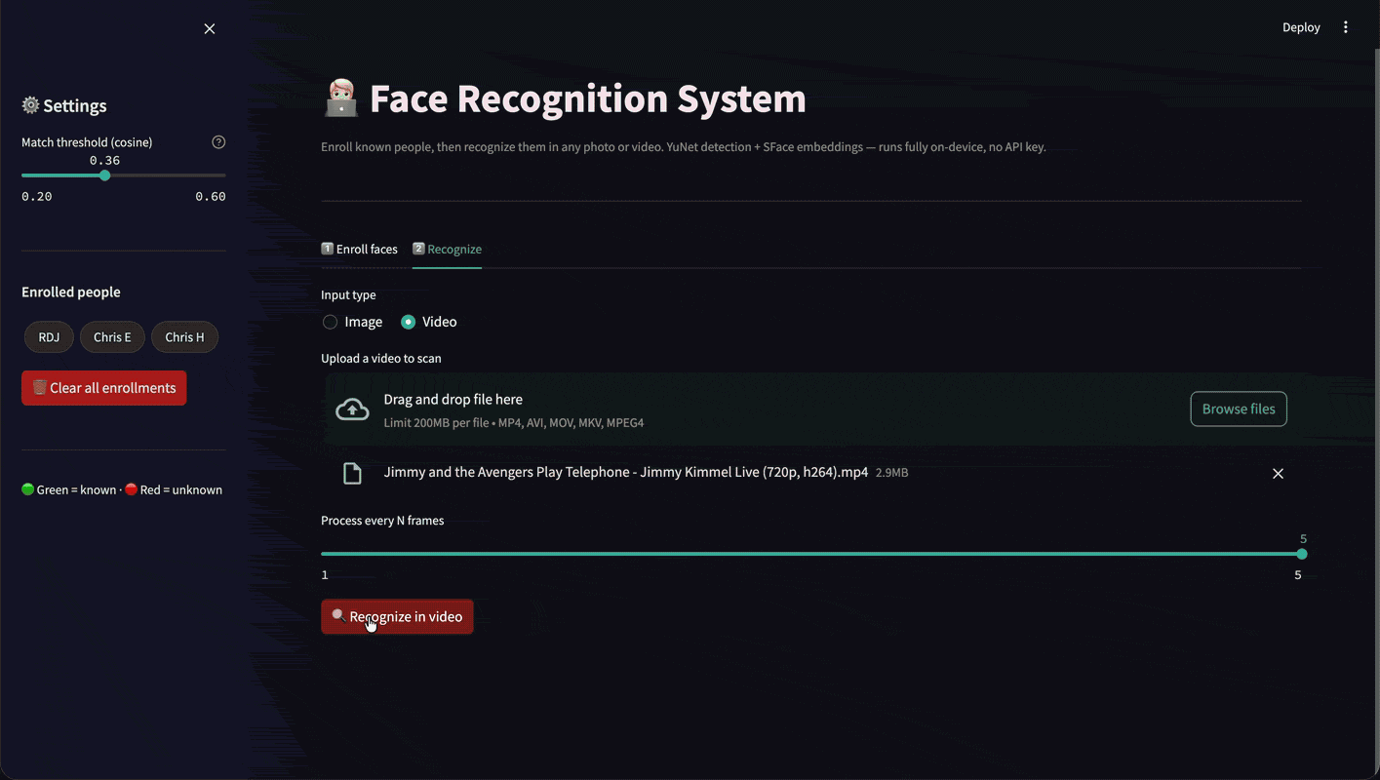Click Clear all enrollments button
The image size is (1380, 780).
(104, 388)
